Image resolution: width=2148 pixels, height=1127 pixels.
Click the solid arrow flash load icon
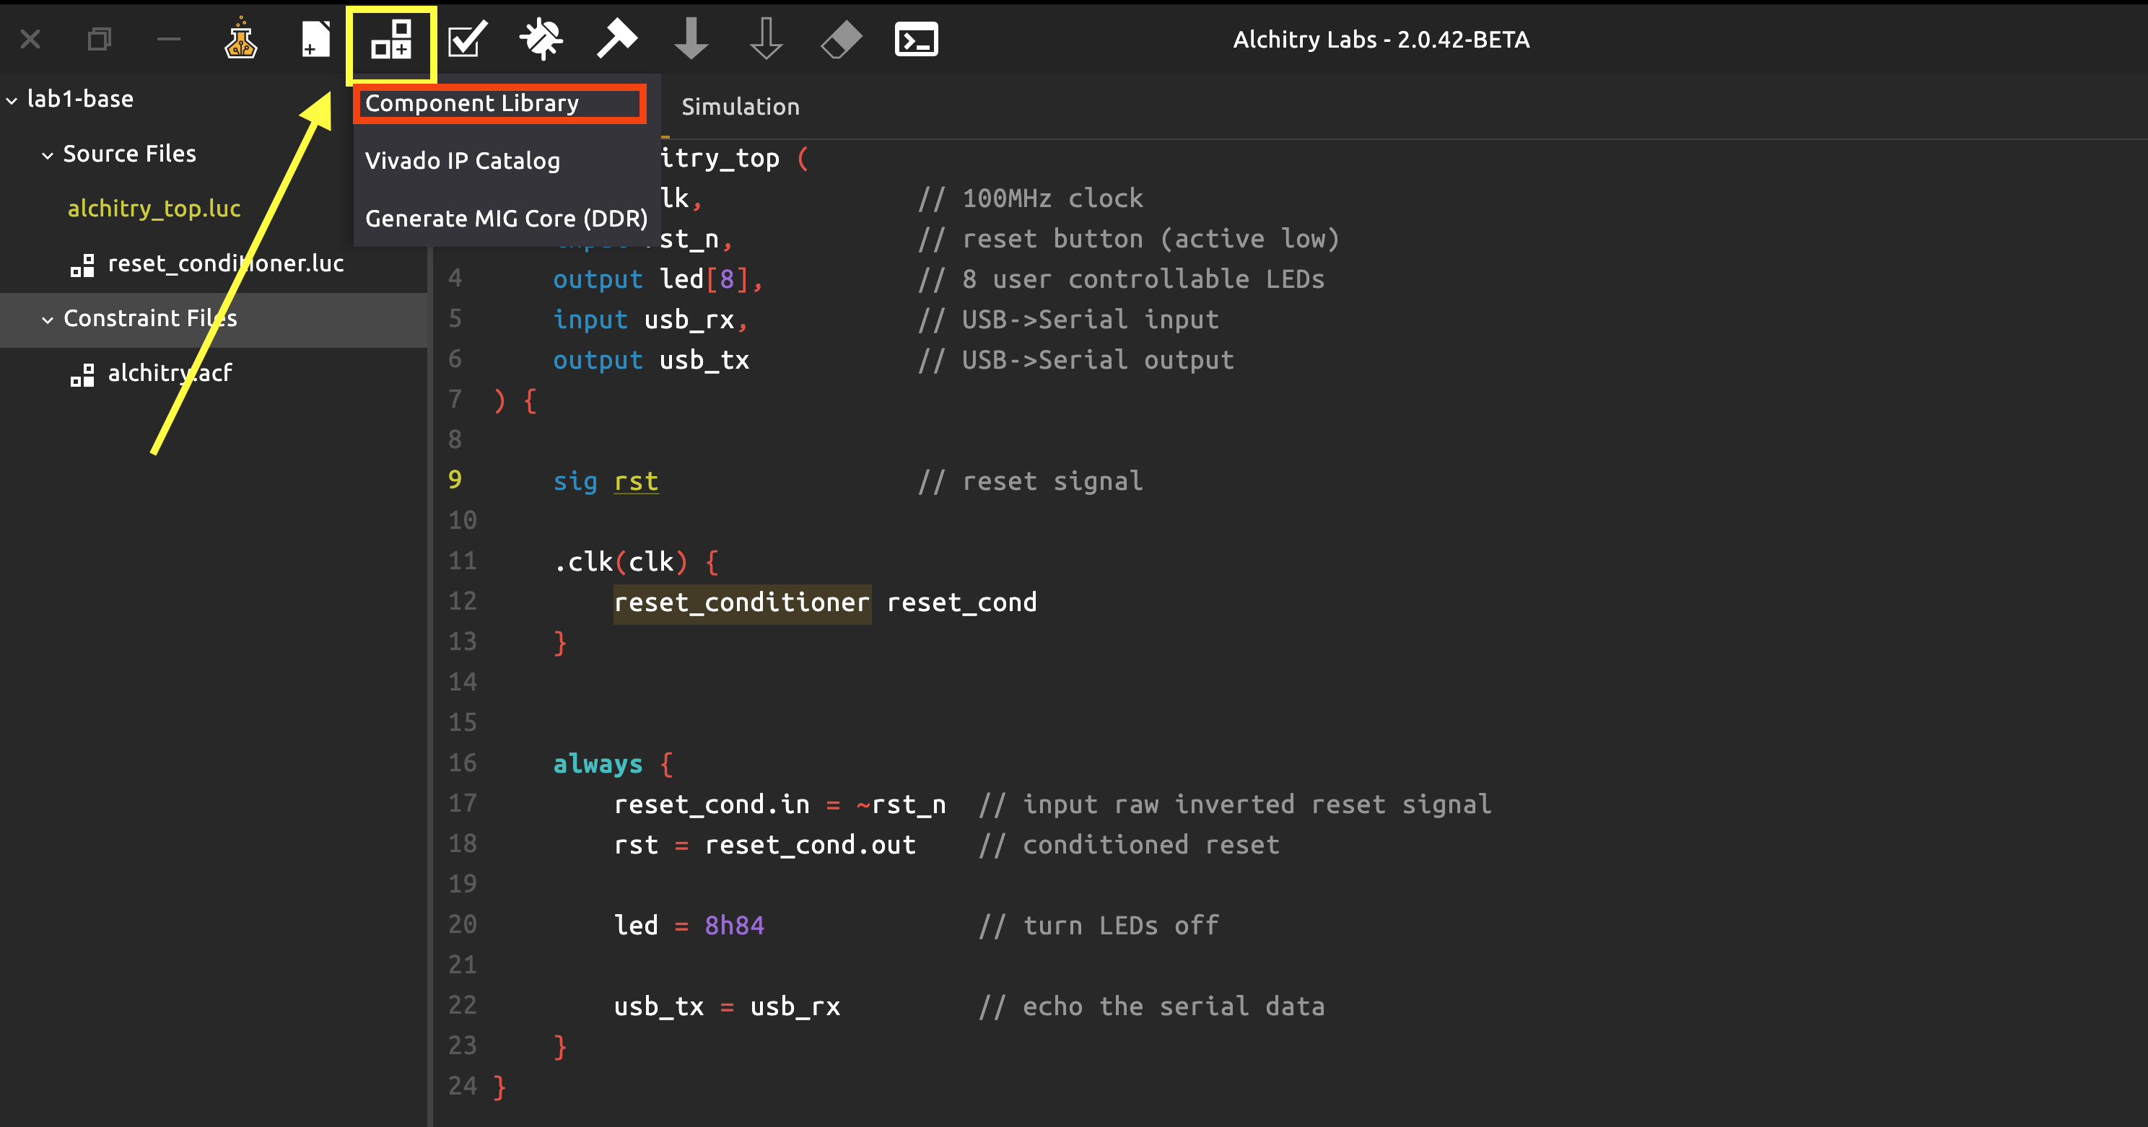(x=691, y=39)
